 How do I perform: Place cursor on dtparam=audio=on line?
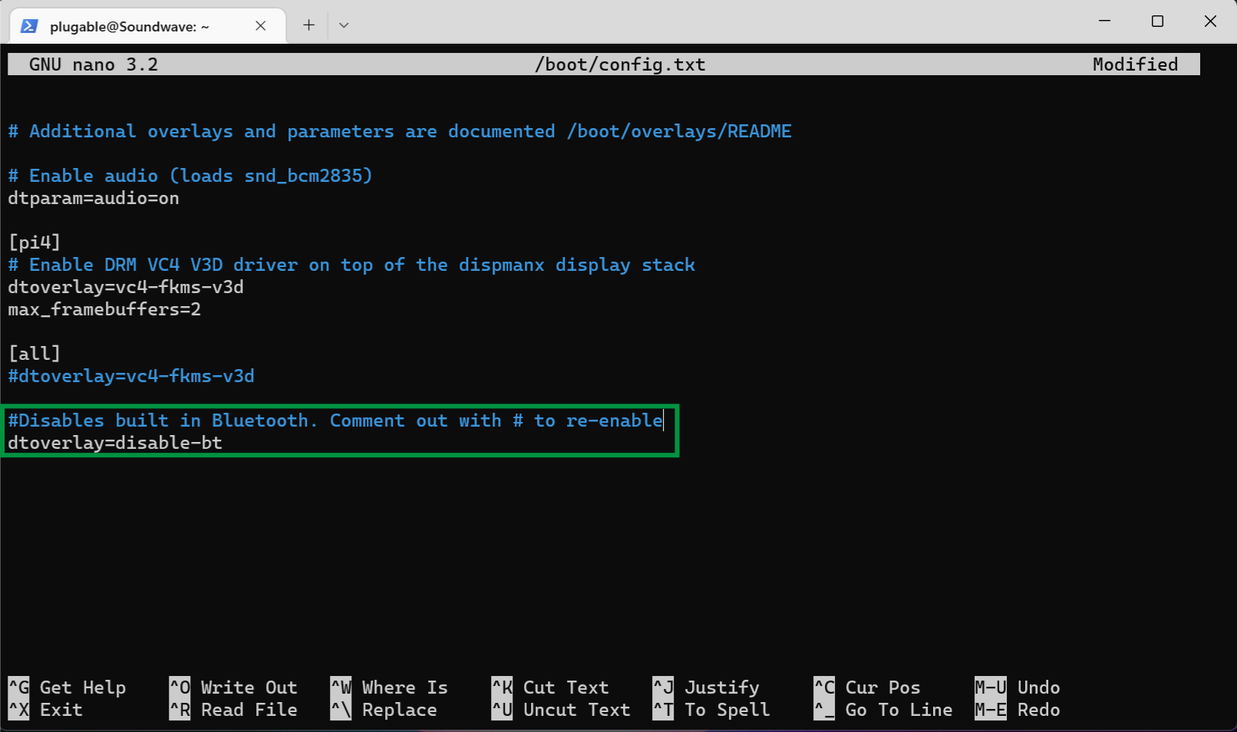pyautogui.click(x=94, y=198)
